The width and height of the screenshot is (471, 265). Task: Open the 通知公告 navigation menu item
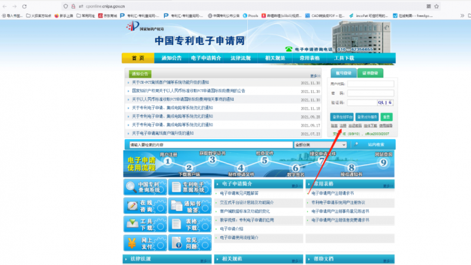(171, 58)
